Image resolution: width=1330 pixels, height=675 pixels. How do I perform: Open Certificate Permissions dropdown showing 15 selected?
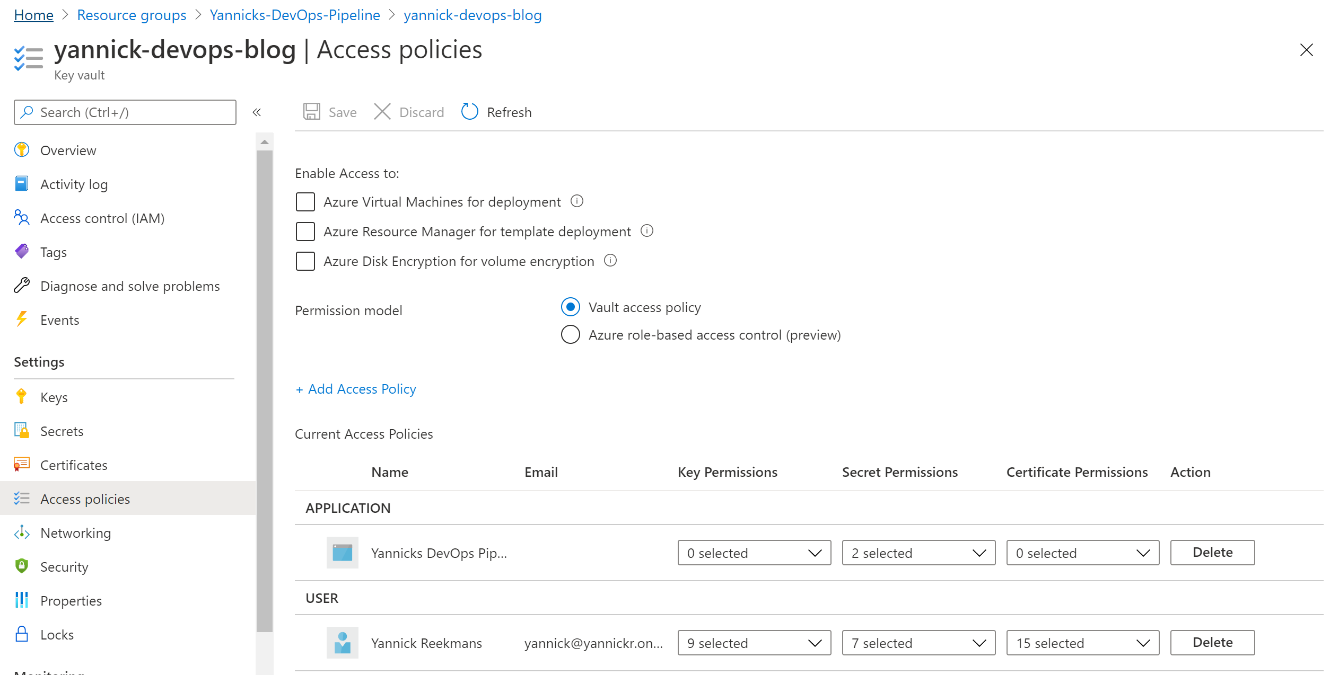(1082, 643)
